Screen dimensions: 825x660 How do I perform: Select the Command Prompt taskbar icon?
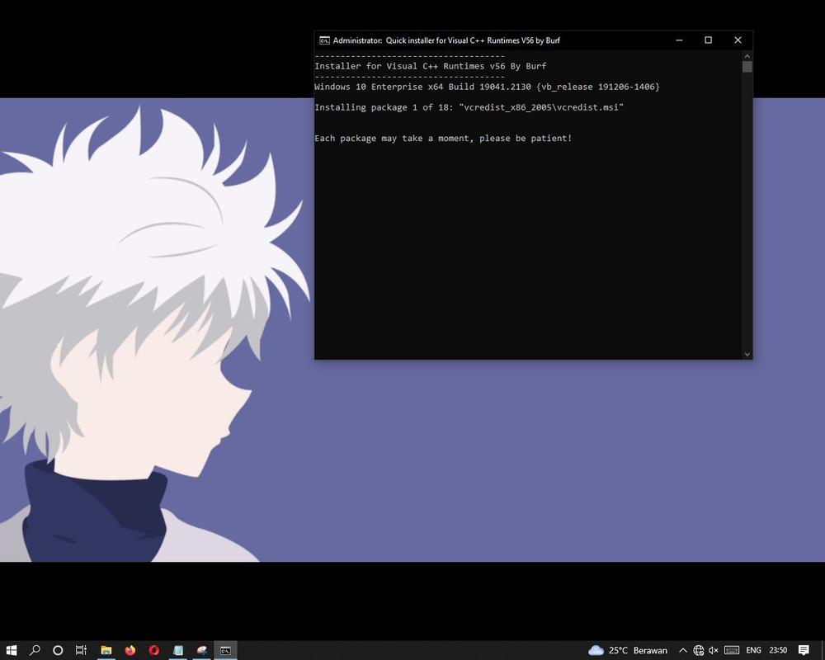(225, 650)
